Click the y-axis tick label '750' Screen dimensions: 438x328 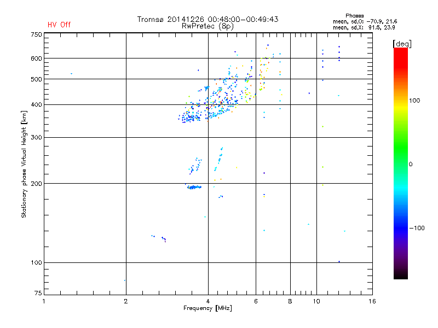click(36, 34)
